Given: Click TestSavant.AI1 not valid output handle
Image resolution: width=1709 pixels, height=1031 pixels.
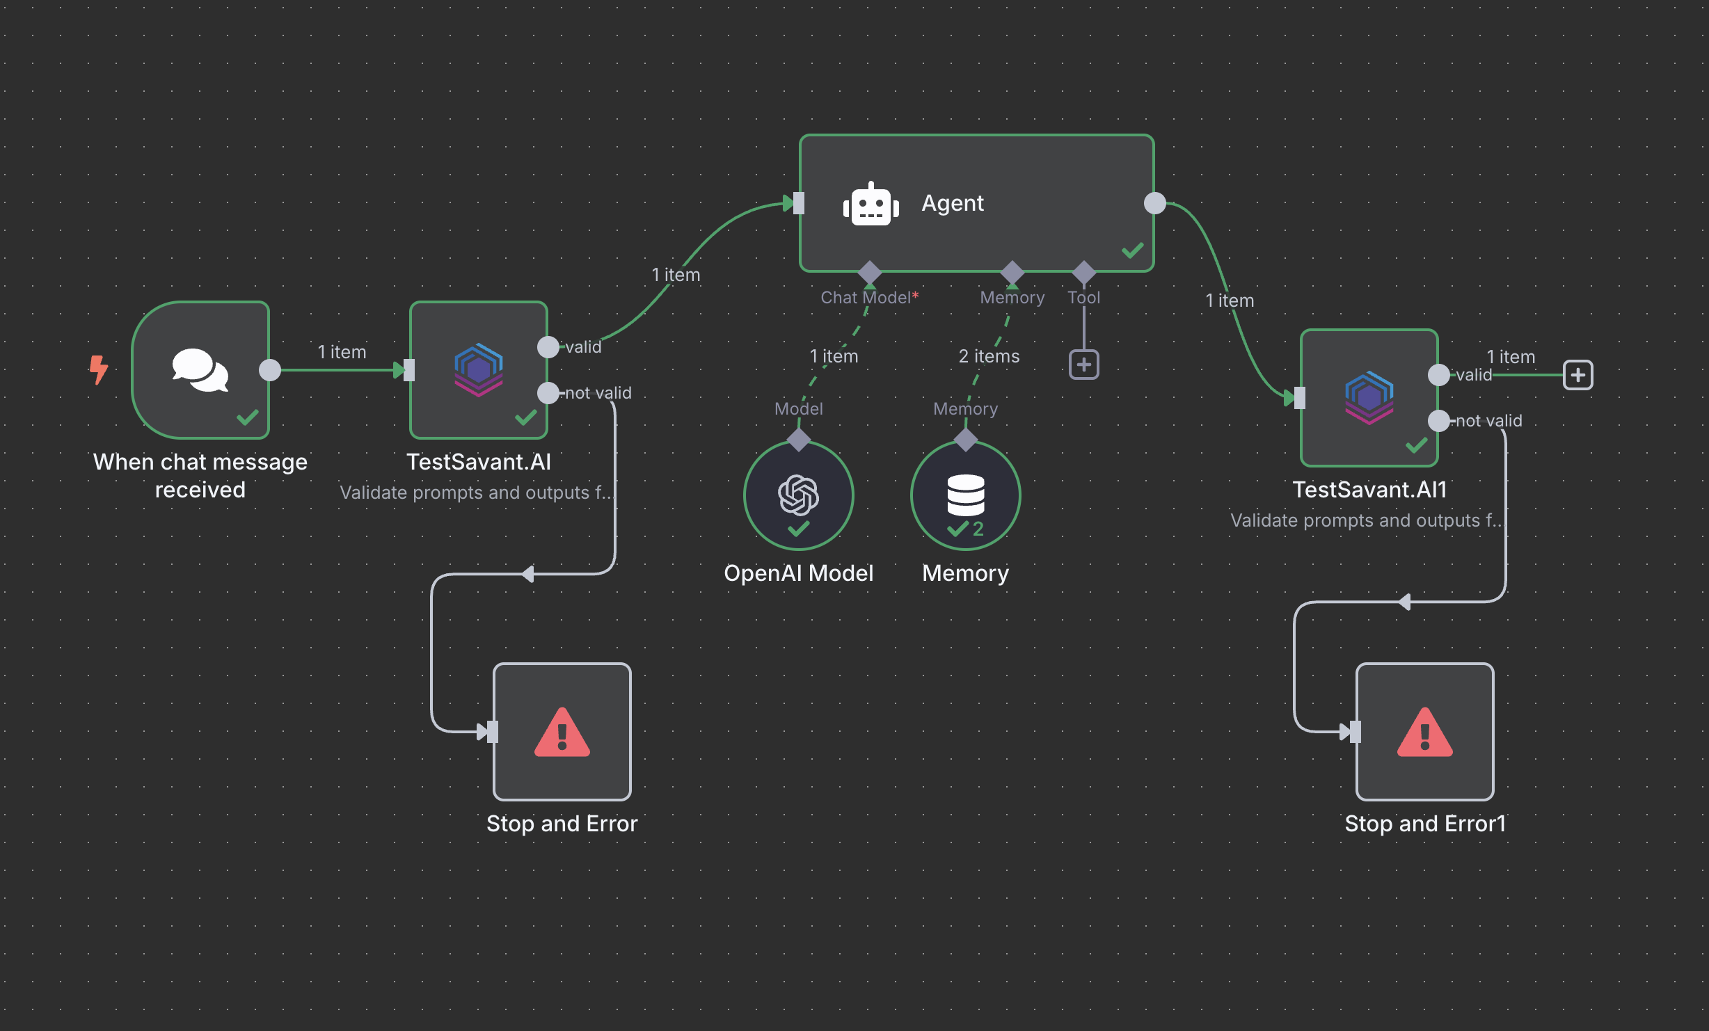Looking at the screenshot, I should pos(1438,420).
